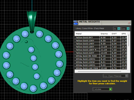Click the vertical scrollbar of the metals table
The image size is (134, 100).
click(x=129, y=40)
